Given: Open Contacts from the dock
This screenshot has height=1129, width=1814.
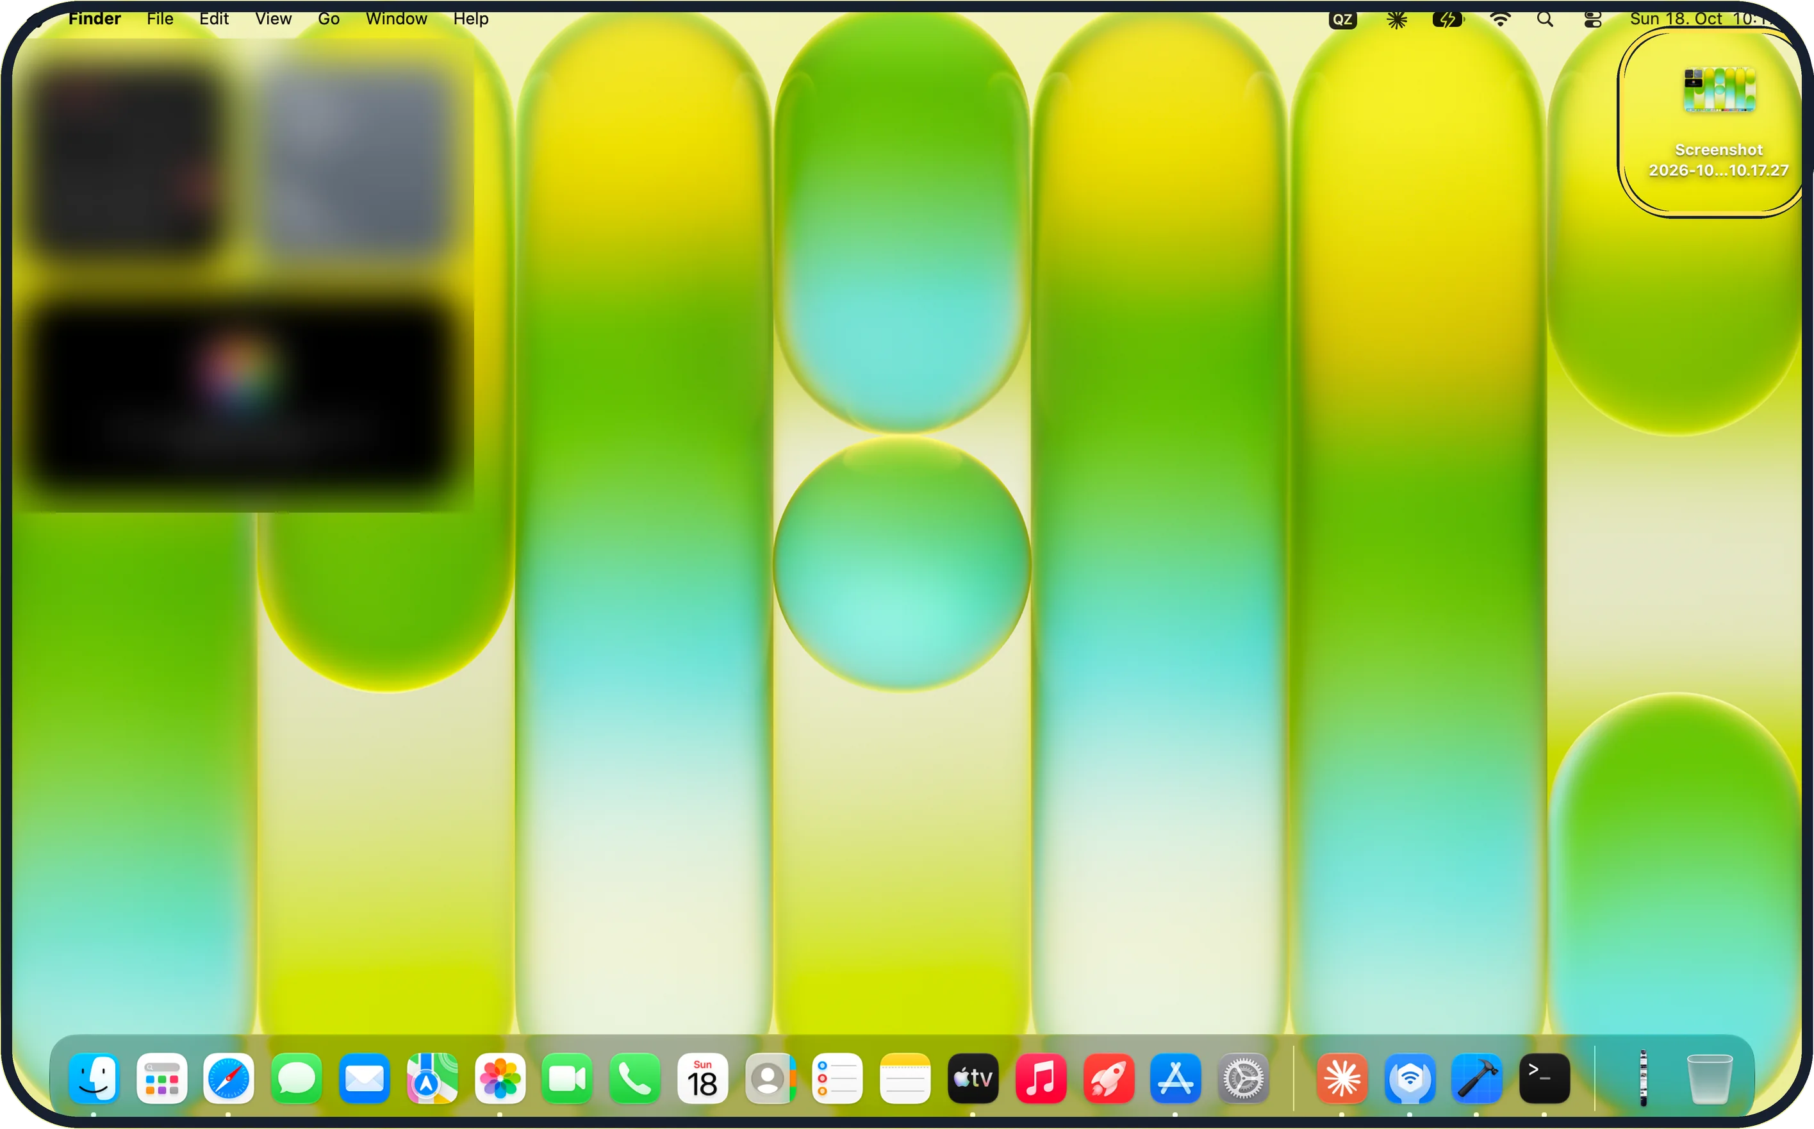Looking at the screenshot, I should [770, 1078].
